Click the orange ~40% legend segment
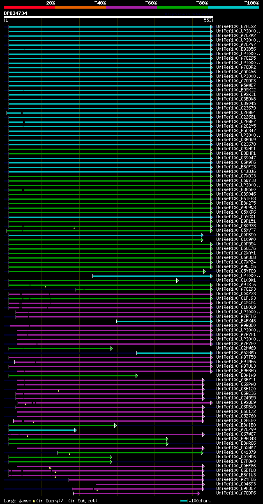 (81, 7)
